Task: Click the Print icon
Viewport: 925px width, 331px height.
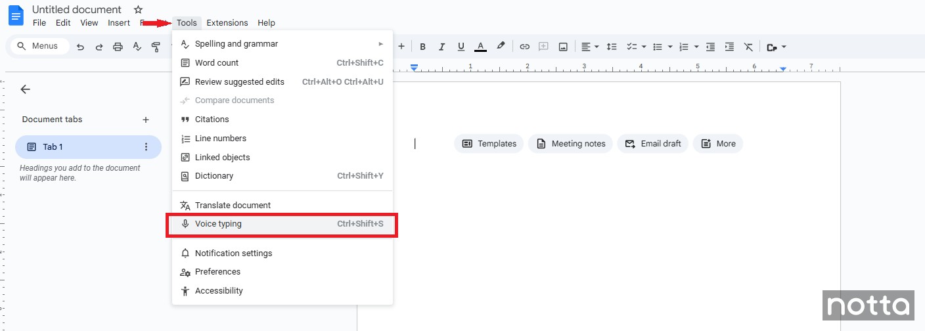Action: (x=118, y=47)
